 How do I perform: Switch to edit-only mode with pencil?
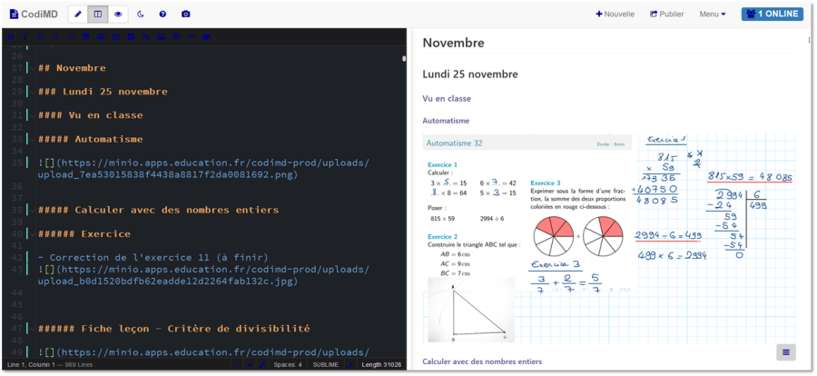[x=78, y=15]
